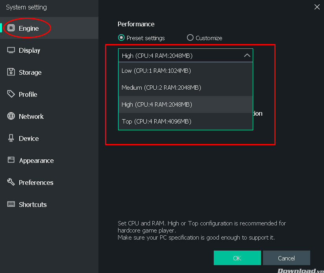Viewport: 324px width, 273px height.
Task: Click the Network globe icon
Action: point(11,116)
